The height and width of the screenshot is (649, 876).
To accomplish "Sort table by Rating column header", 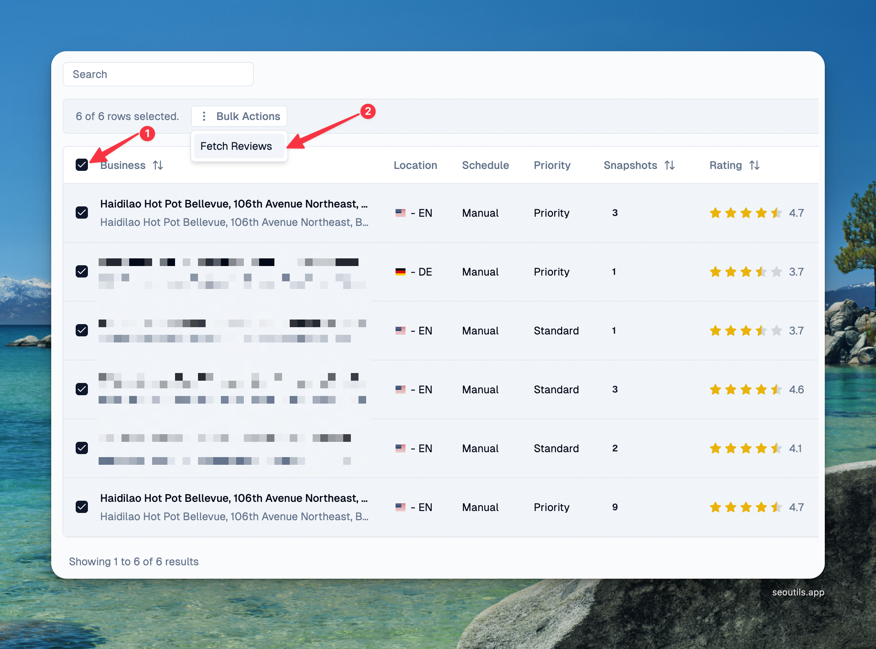I will 725,165.
